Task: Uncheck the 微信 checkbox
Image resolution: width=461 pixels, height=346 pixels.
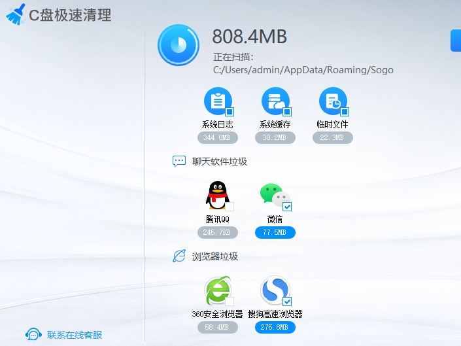Action: [x=287, y=207]
